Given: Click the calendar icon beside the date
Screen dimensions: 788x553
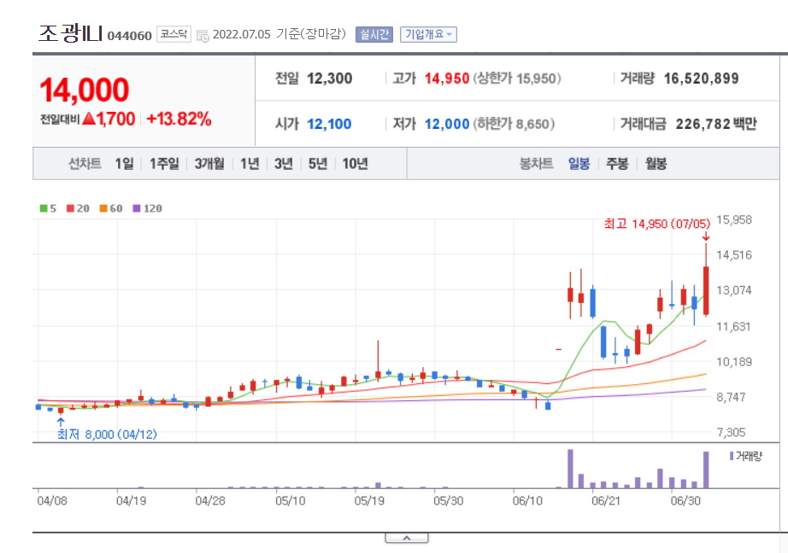Looking at the screenshot, I should (x=203, y=36).
